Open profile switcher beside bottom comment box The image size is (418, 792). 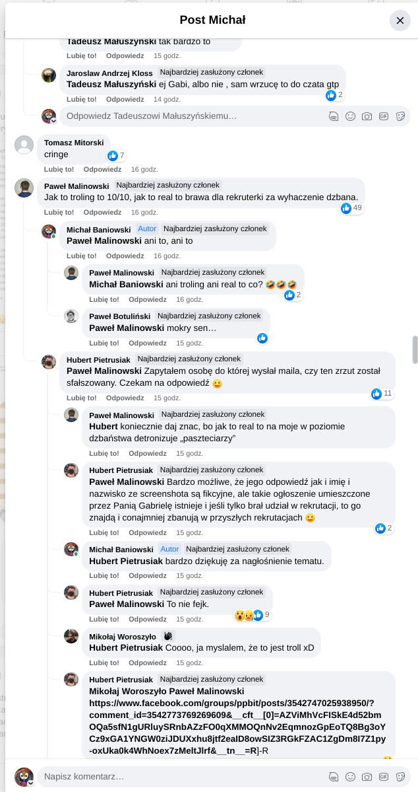point(24,777)
